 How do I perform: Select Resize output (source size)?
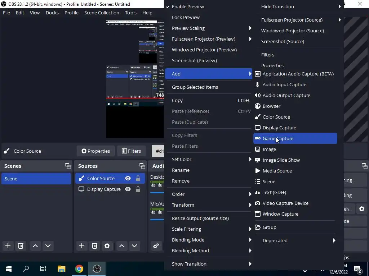209,218
